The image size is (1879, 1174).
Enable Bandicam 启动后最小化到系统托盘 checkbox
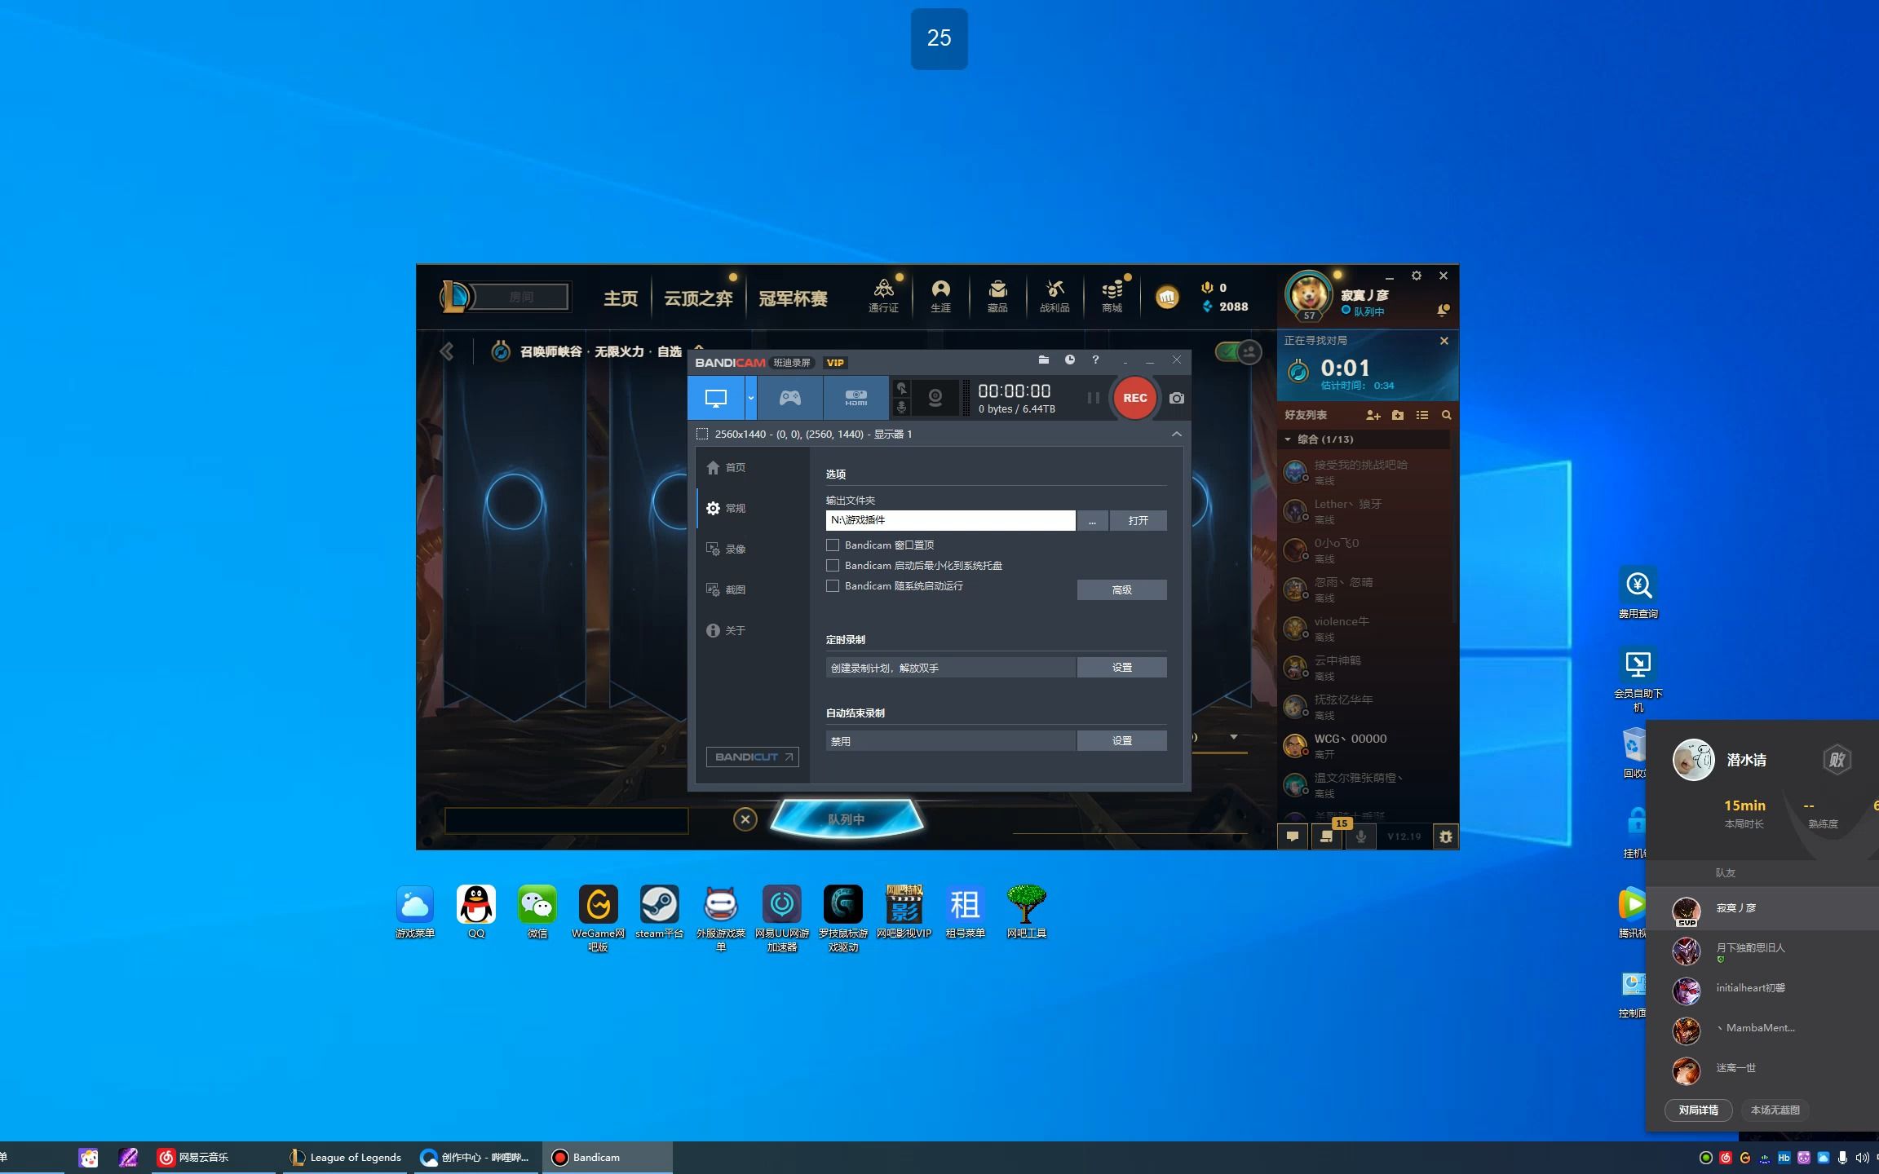point(833,565)
